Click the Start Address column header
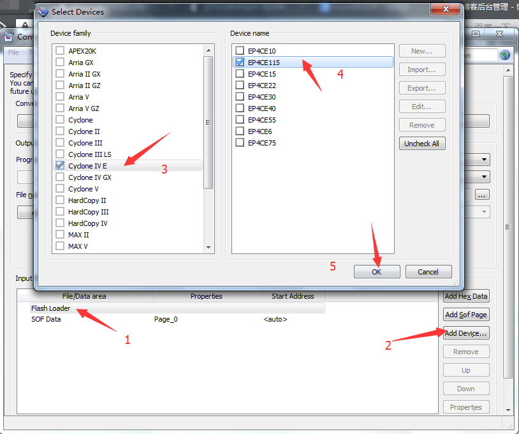 click(293, 296)
